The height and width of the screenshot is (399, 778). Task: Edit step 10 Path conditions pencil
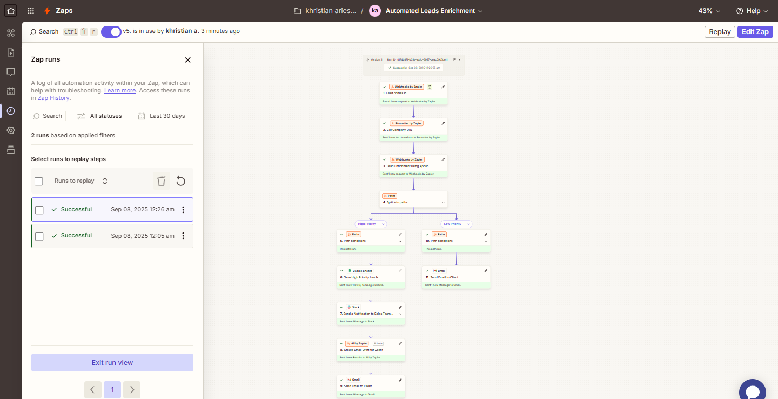tap(486, 235)
